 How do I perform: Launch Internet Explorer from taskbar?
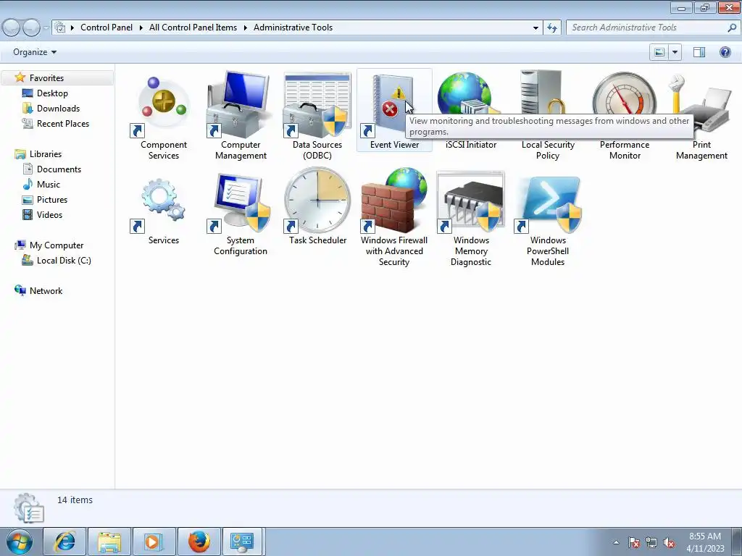pos(64,542)
